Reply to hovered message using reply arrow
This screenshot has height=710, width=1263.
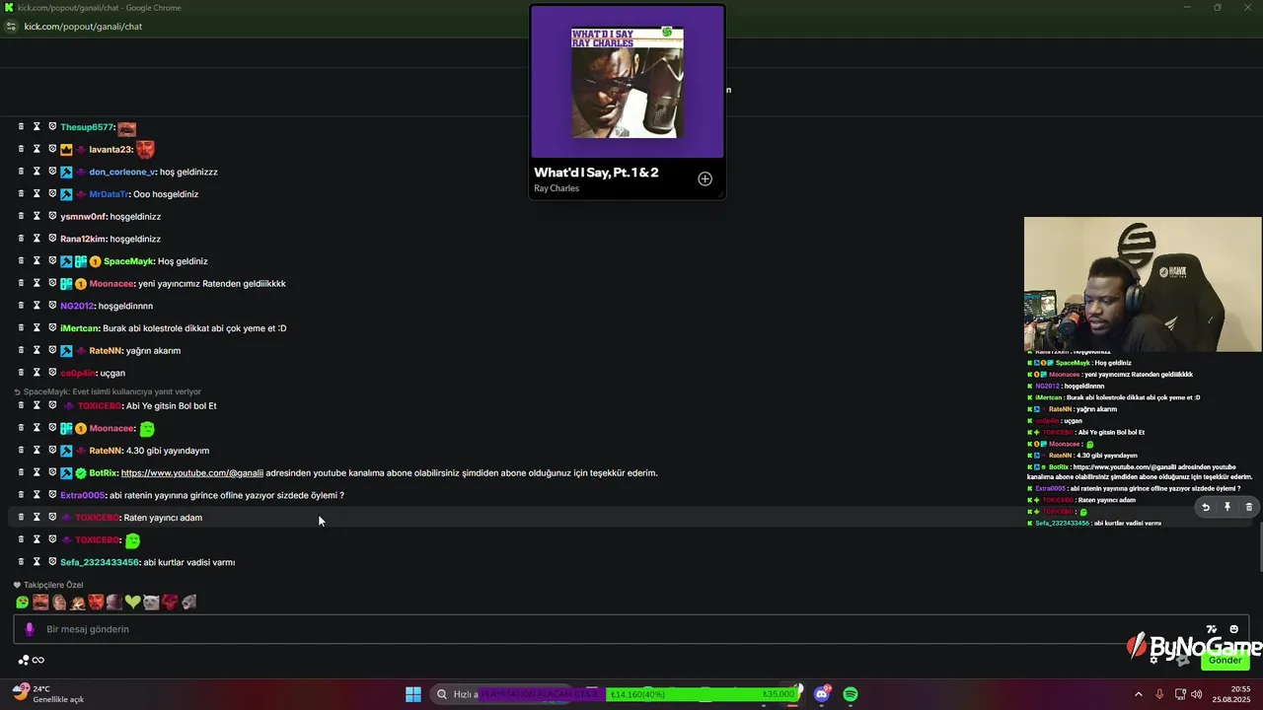click(x=1205, y=507)
